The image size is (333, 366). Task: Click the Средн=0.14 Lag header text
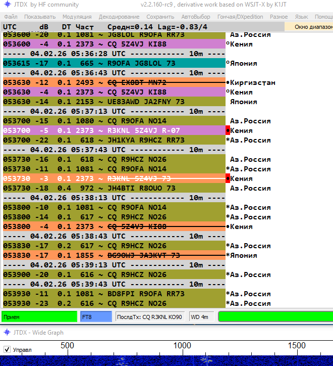point(157,27)
